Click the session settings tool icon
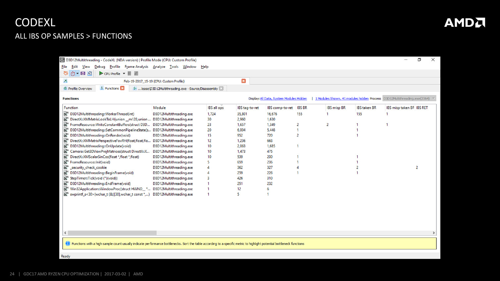The height and width of the screenshot is (281, 500). [x=65, y=81]
